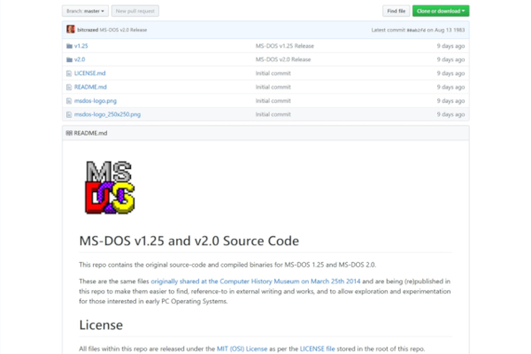Click the msdos-logo.png file icon

69,101
